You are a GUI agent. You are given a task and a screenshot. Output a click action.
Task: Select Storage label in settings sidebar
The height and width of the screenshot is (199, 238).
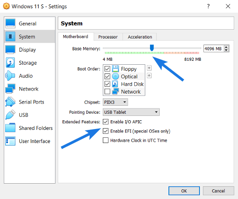[x=28, y=63]
